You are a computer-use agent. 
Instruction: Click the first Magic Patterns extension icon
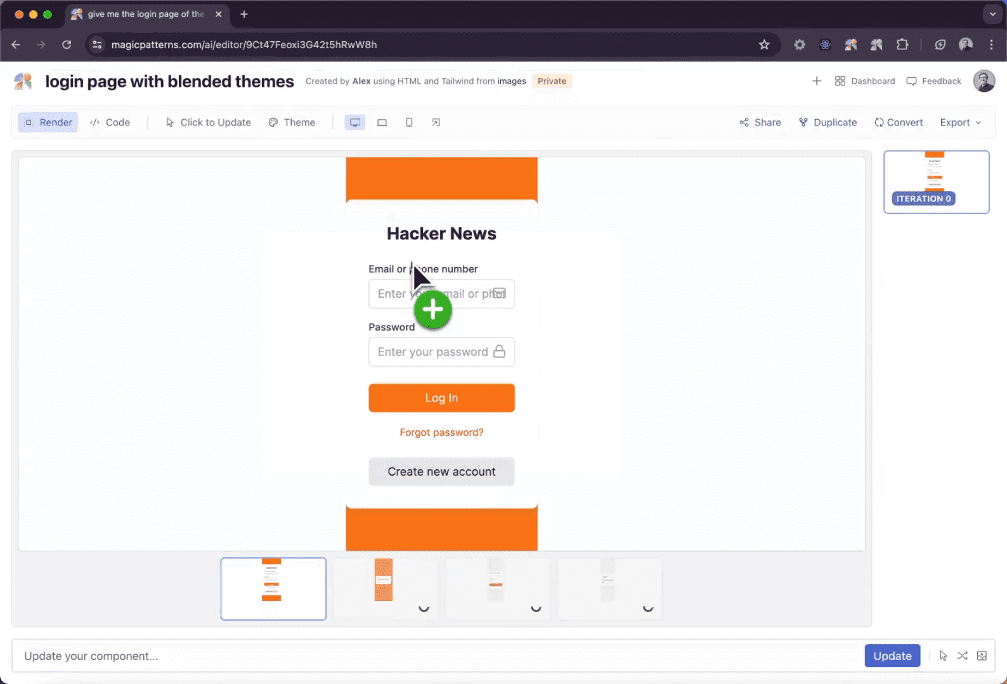click(851, 44)
